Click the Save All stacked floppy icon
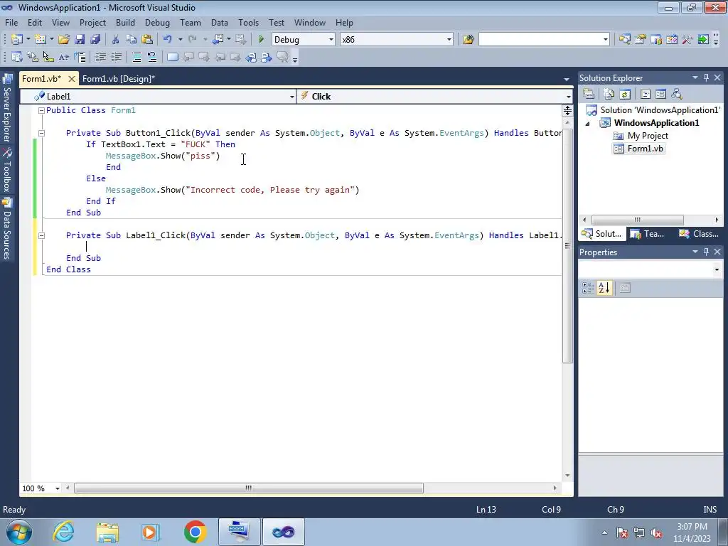 click(x=95, y=40)
